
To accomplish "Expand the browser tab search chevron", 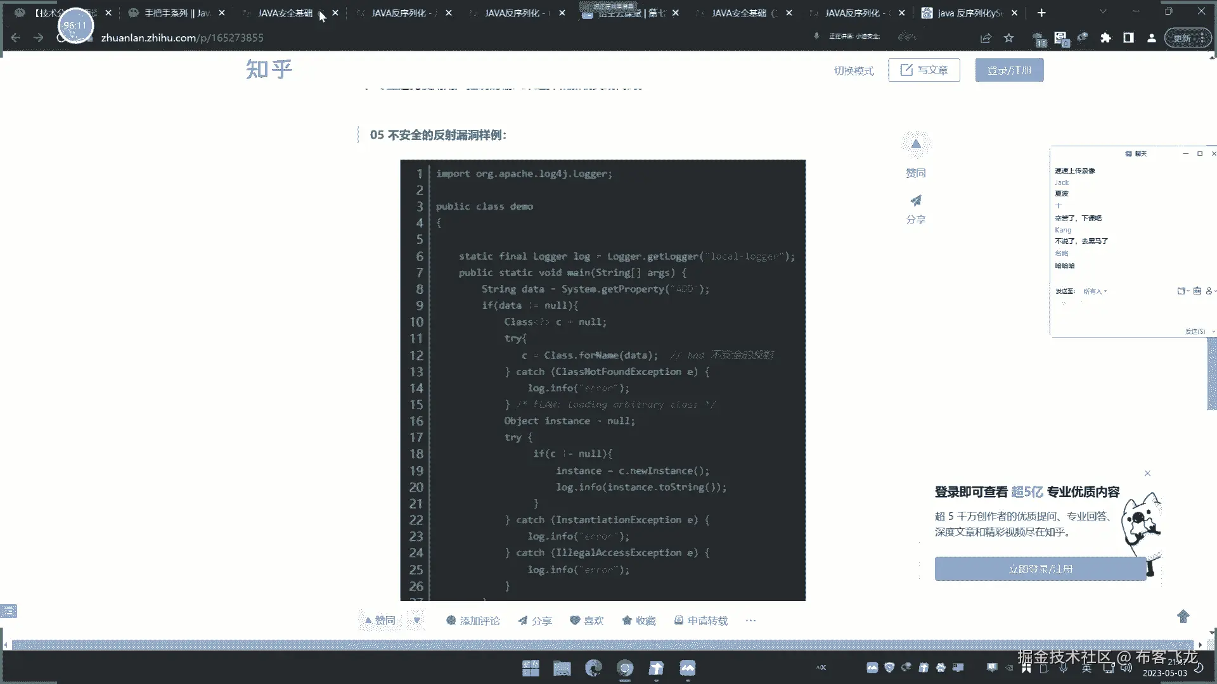I will [x=1103, y=12].
